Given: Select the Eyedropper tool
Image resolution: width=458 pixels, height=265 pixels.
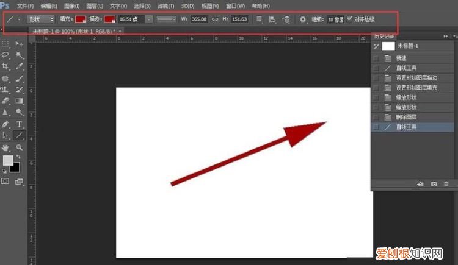Looking at the screenshot, I should [20, 66].
